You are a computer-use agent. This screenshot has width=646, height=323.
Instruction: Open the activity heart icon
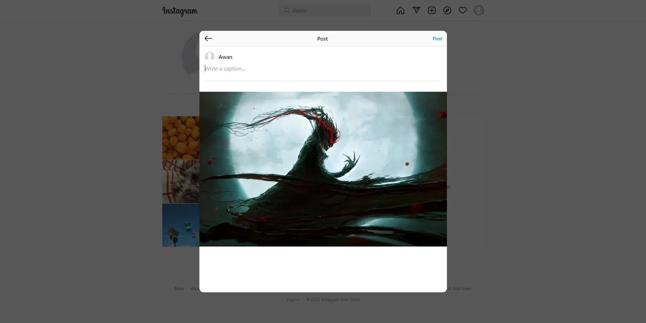(462, 10)
